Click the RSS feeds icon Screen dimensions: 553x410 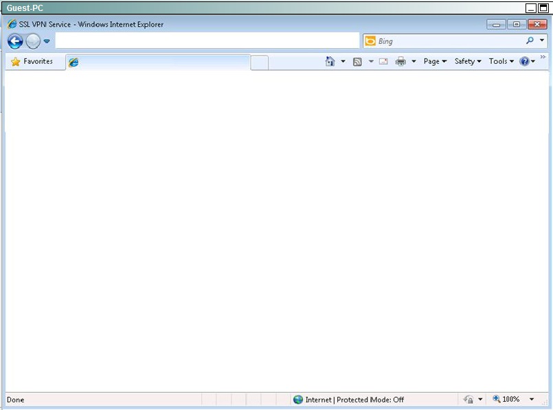pos(357,62)
